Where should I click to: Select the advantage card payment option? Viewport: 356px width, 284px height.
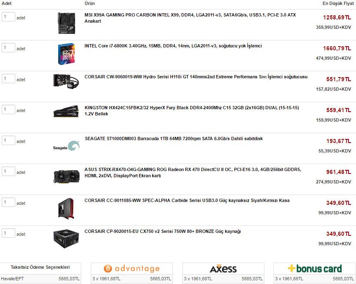(x=132, y=269)
